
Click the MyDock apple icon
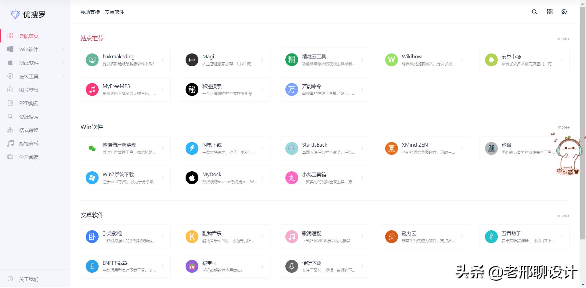click(192, 178)
